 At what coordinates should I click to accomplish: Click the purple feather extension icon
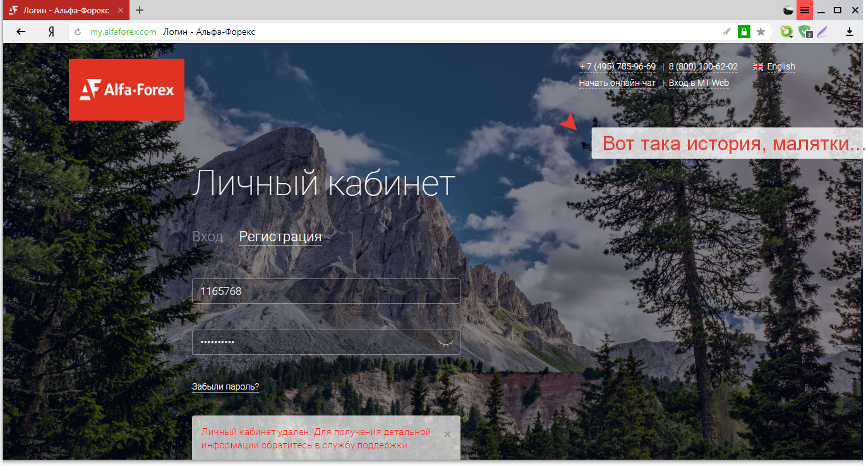(x=822, y=32)
